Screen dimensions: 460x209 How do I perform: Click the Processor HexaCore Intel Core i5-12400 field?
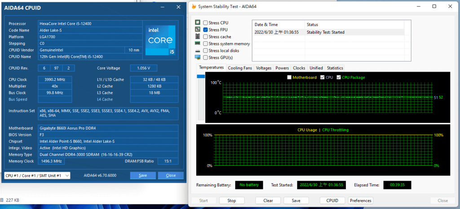point(90,24)
